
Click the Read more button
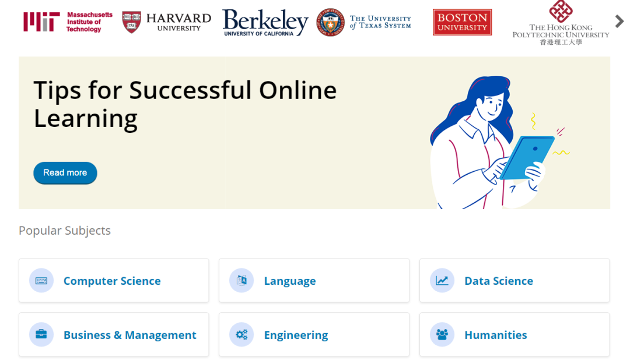pos(65,173)
